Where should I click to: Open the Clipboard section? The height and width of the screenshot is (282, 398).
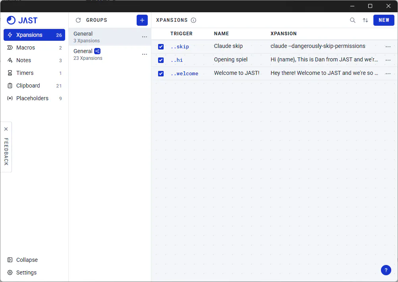tap(34, 86)
